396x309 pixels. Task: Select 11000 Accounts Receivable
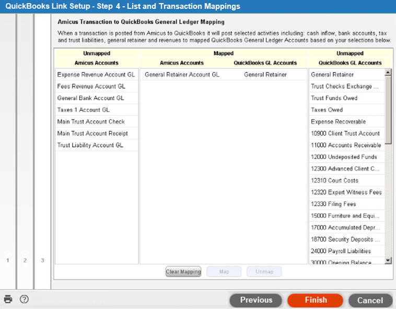pos(346,145)
